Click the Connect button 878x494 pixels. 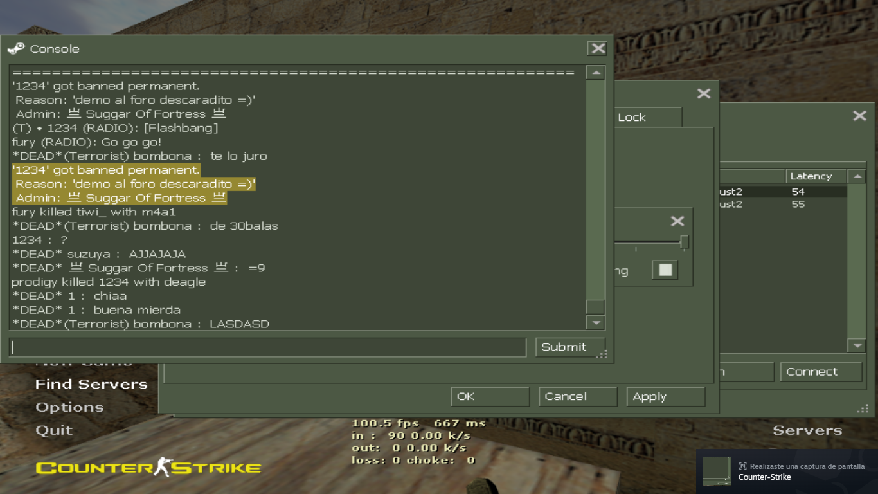pyautogui.click(x=820, y=372)
